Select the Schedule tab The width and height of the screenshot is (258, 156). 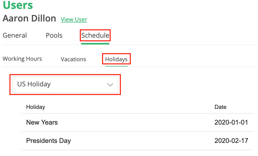(95, 35)
